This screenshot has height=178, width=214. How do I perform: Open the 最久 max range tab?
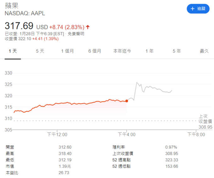click(204, 51)
